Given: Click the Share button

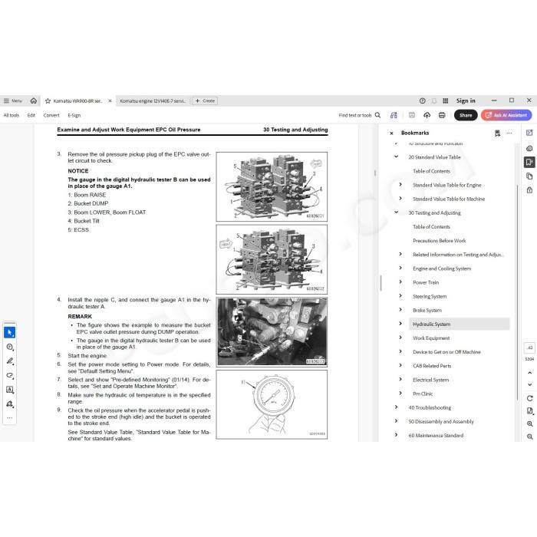Looking at the screenshot, I should (x=466, y=115).
